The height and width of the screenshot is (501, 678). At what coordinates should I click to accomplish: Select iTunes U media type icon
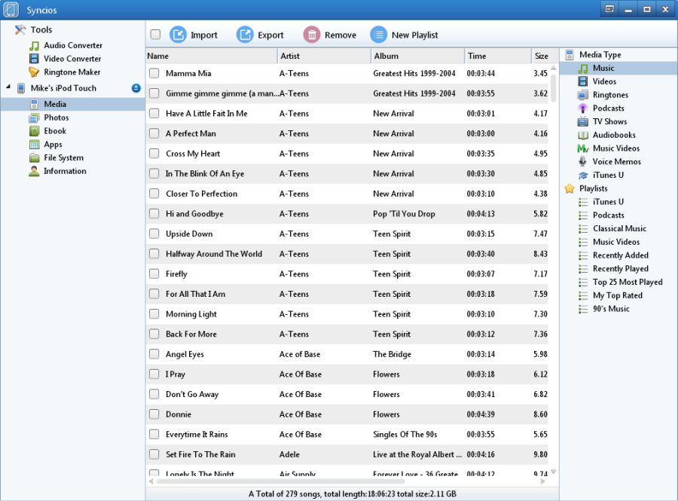[x=583, y=175]
